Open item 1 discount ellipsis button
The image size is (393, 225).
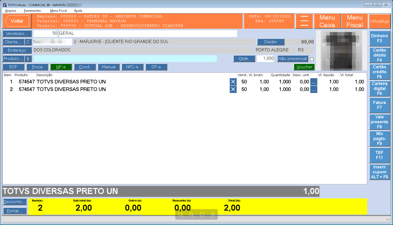tap(314, 82)
